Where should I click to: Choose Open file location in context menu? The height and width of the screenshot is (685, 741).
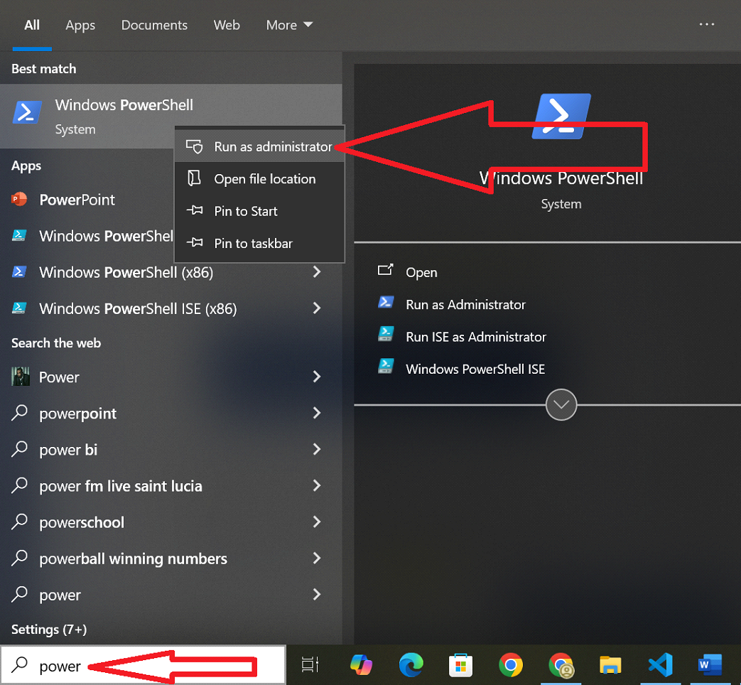click(259, 178)
